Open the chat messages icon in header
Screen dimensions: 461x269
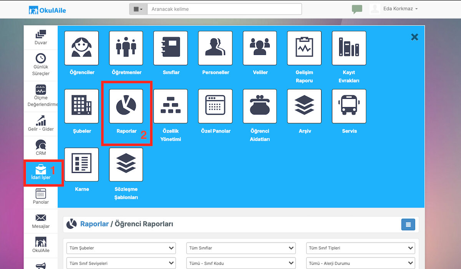point(357,9)
